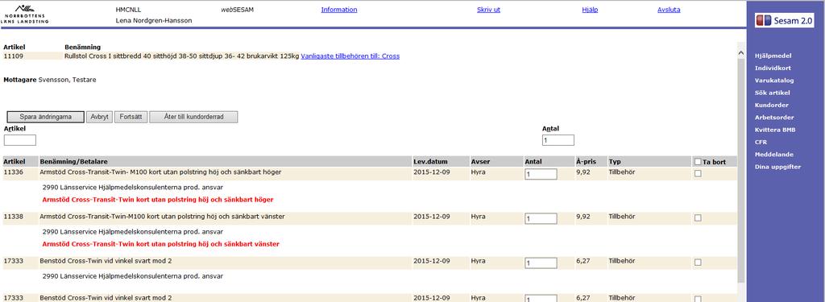Open Arbetsorder in the sidebar menu
Image resolution: width=825 pixels, height=302 pixels.
[x=774, y=118]
